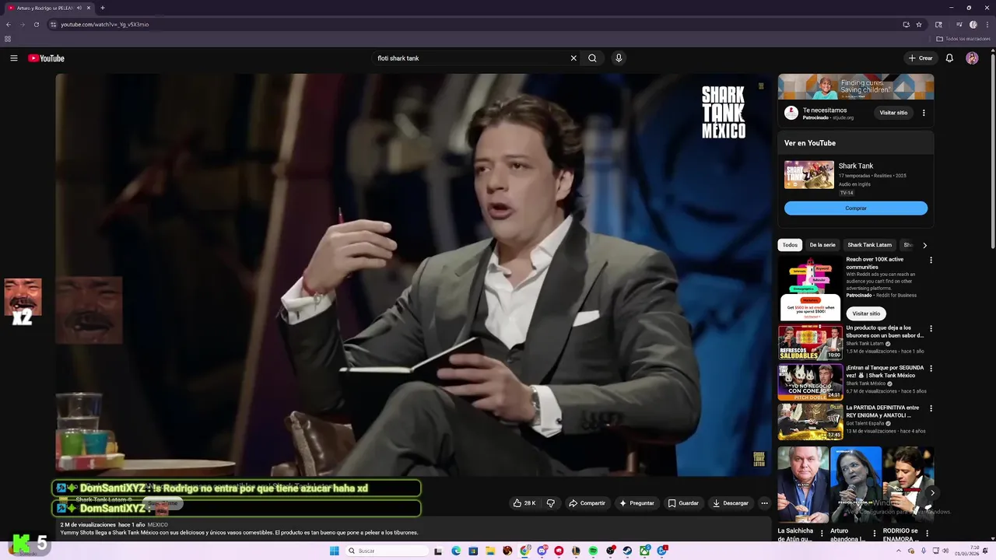This screenshot has height=560, width=996.
Task: Bookmark this page with the star
Action: [x=919, y=24]
